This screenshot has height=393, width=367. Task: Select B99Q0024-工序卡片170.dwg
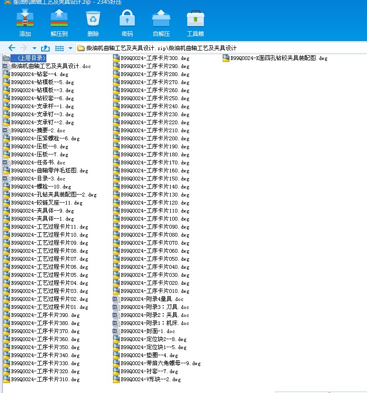151,162
